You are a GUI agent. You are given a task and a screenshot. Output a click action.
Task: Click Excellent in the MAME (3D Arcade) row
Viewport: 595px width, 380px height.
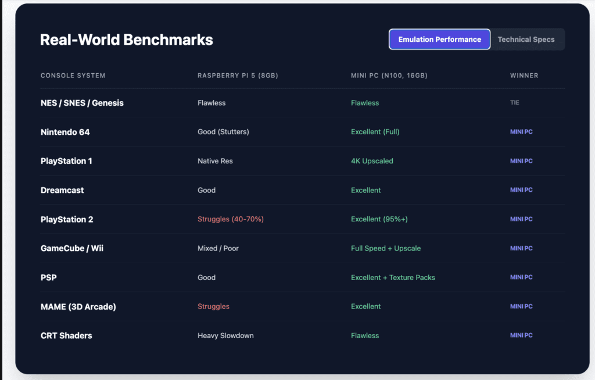(x=365, y=306)
